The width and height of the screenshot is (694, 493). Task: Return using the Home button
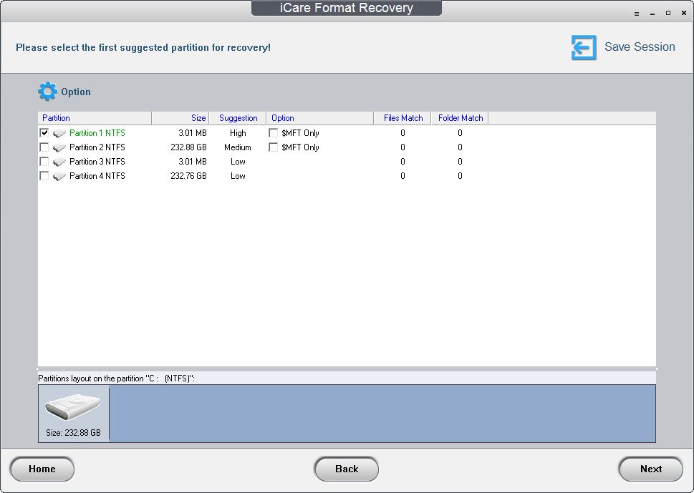[42, 469]
